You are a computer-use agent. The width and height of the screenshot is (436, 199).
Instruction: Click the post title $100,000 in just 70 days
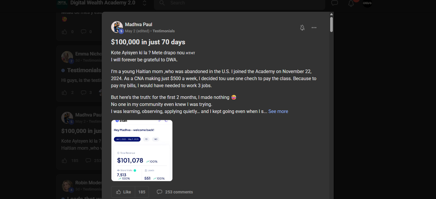(148, 42)
